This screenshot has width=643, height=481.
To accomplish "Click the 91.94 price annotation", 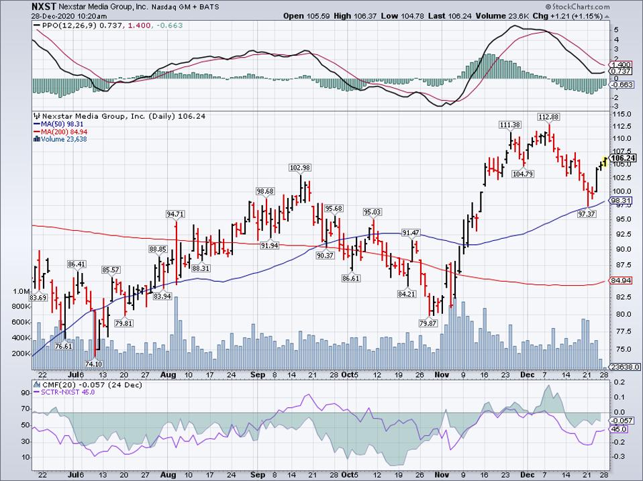I will pos(269,246).
